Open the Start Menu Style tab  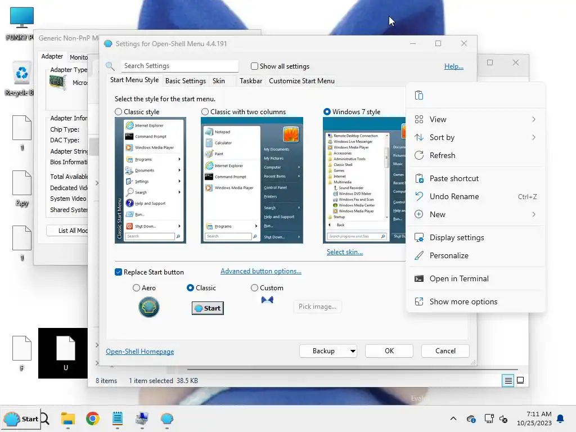point(134,80)
